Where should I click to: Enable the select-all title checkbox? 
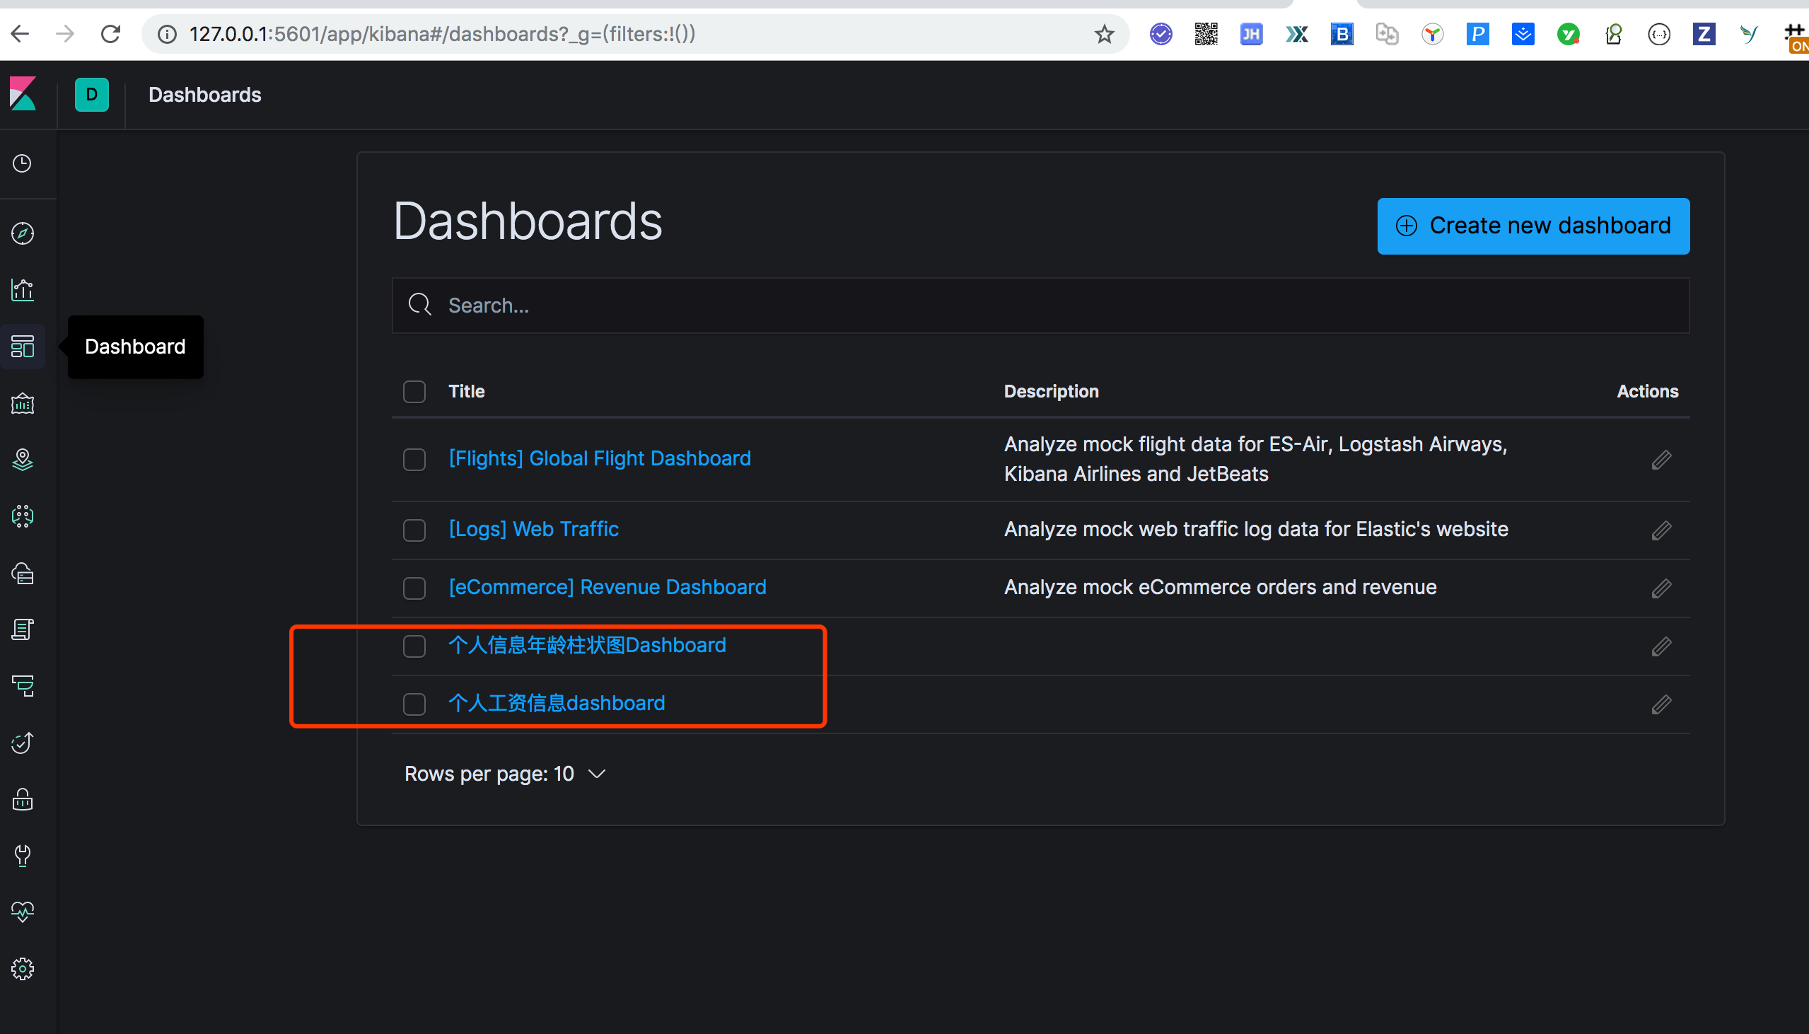415,392
